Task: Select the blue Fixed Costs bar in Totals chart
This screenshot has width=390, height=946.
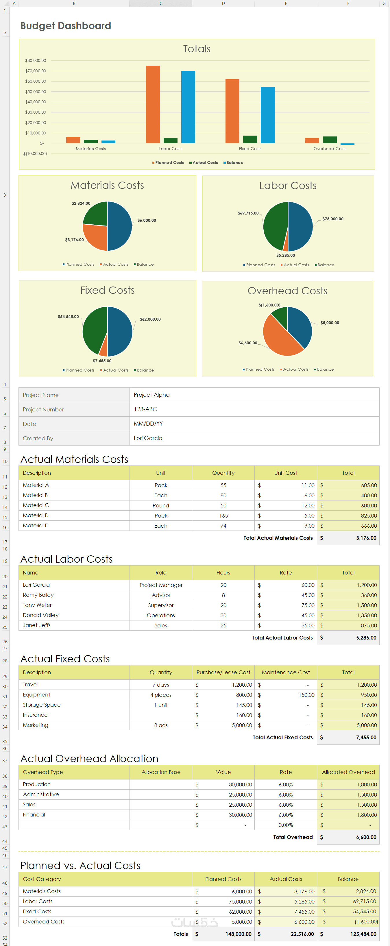Action: coord(268,115)
